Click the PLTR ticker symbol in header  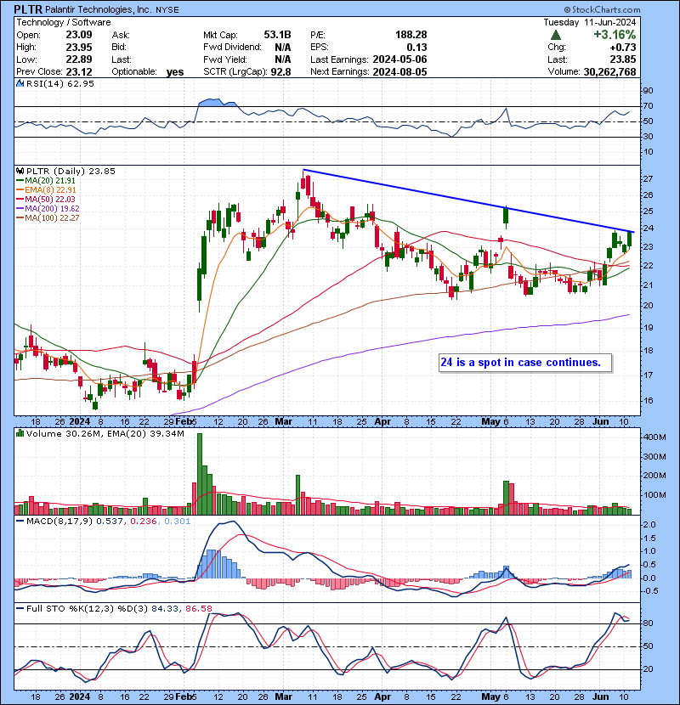[x=30, y=8]
